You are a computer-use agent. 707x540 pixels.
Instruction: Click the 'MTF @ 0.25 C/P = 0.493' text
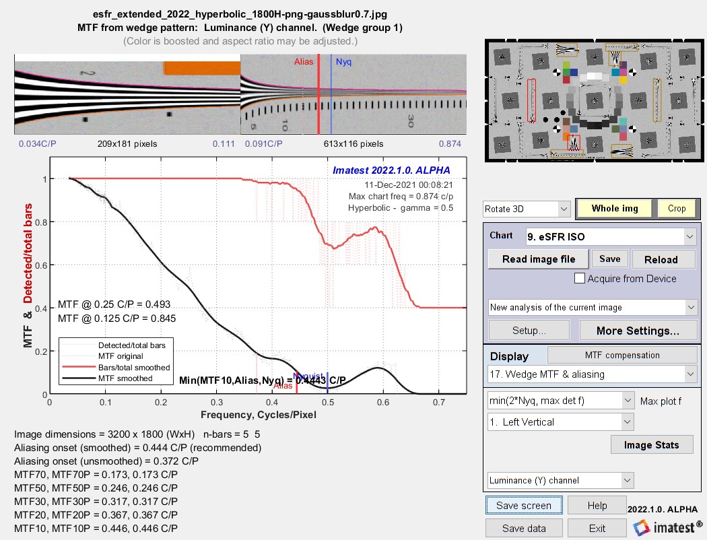tap(114, 304)
